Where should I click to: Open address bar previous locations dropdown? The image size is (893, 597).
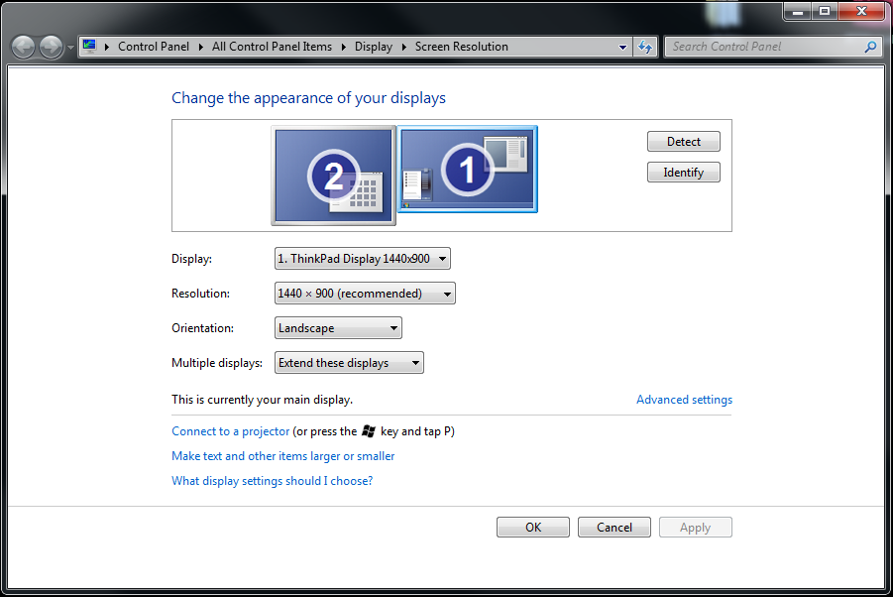click(622, 48)
